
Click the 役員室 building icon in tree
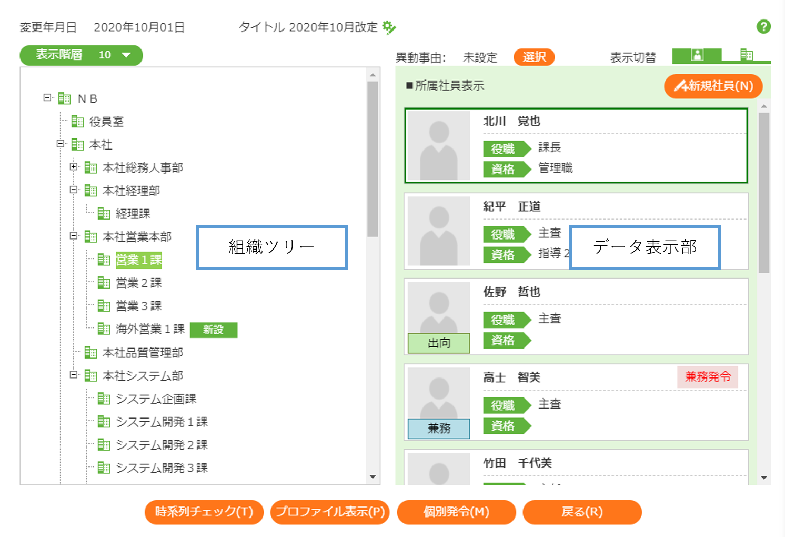click(78, 122)
